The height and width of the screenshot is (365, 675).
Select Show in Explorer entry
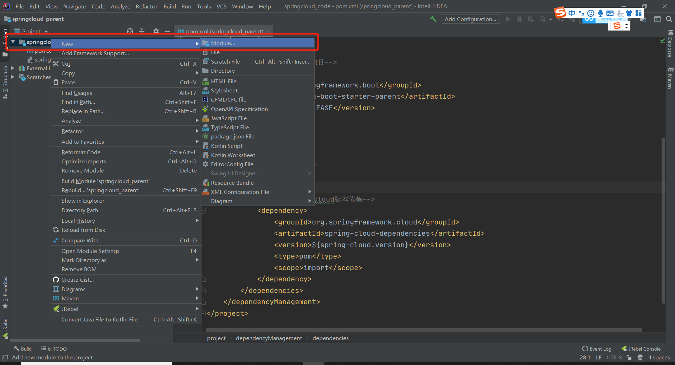(127, 201)
